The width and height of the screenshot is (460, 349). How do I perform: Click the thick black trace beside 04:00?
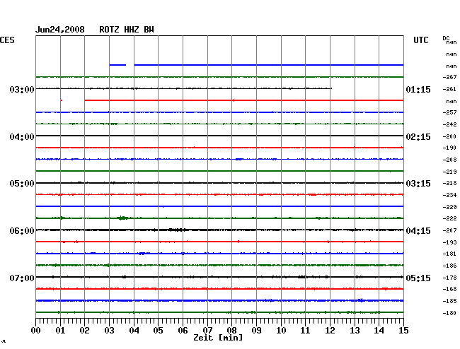click(219, 136)
